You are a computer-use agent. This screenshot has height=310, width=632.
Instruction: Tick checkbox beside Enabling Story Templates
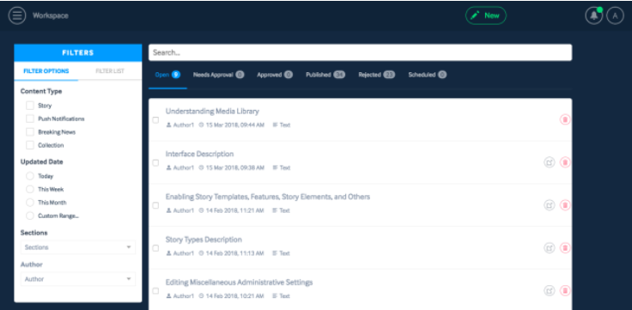[155, 205]
